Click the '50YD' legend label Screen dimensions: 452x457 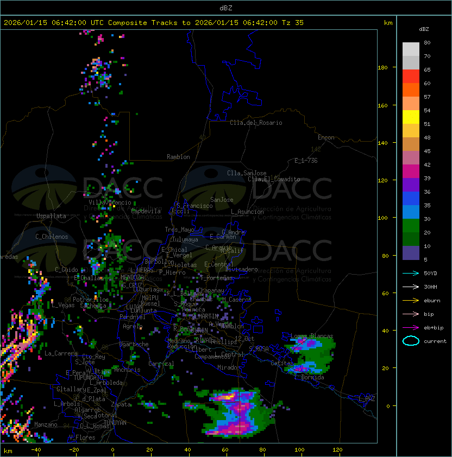(430, 273)
